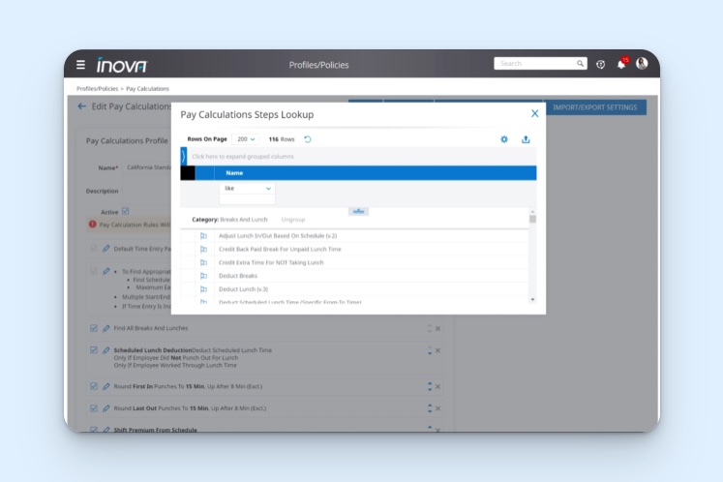Click lookup list scrollbar up arrow
The width and height of the screenshot is (723, 482).
click(532, 211)
